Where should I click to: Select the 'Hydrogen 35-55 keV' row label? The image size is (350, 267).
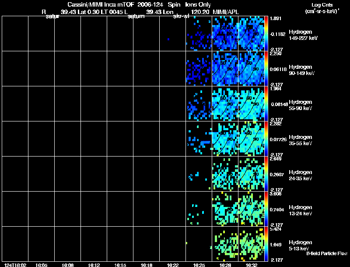(301, 140)
